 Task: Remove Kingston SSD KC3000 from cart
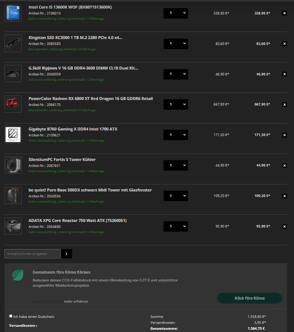(x=284, y=43)
